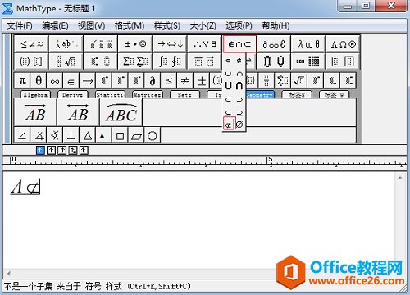Insert not-equal sign from the small bar
Screen dimensions: 410x295
tap(185, 80)
